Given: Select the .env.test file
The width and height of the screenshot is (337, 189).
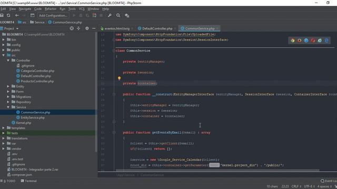Looking at the screenshot, I should [17, 159].
